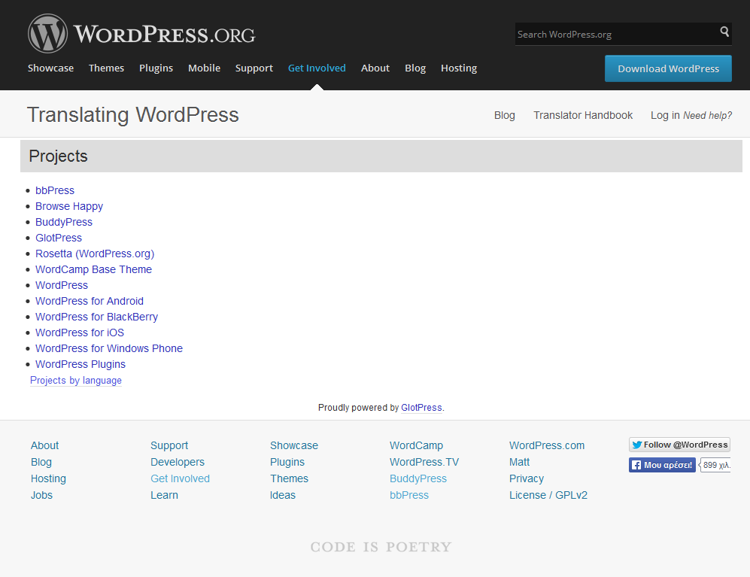This screenshot has height=577, width=750.
Task: Click the footer License / GPLv2 link
Action: pos(548,495)
